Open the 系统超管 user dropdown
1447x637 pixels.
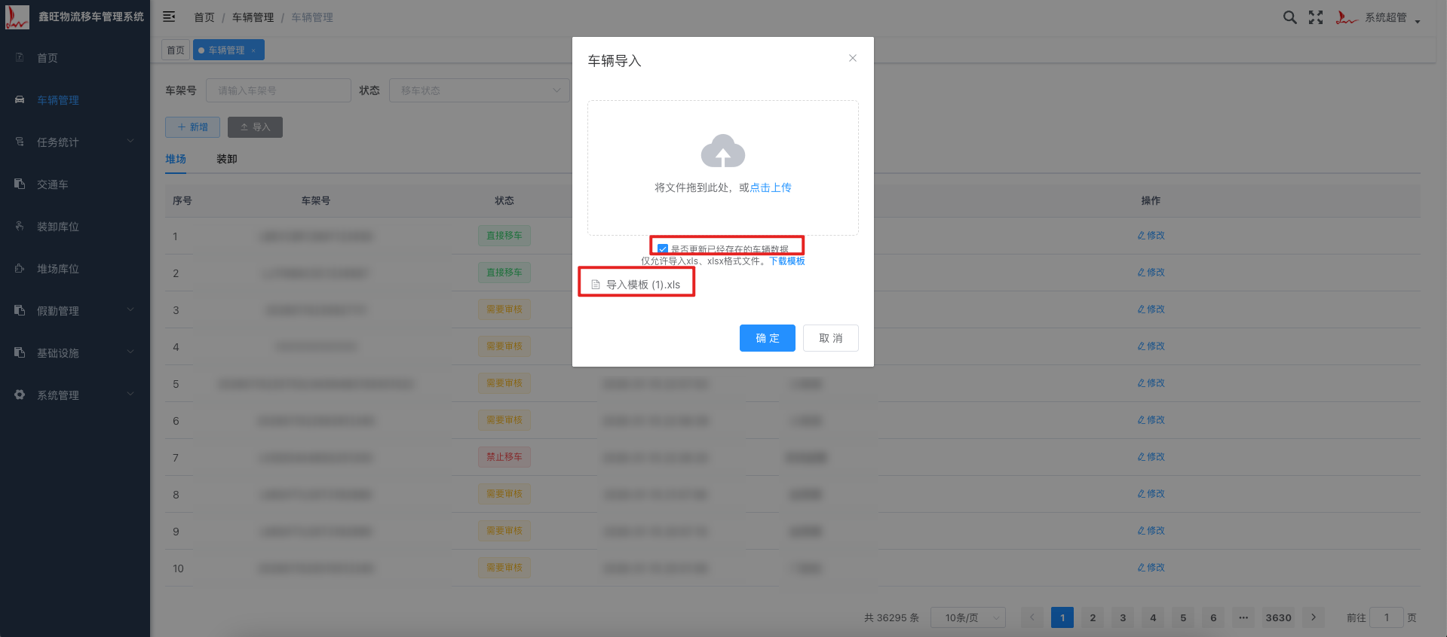click(1378, 17)
